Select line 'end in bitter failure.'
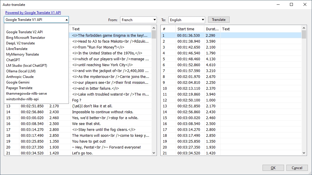 (110, 88)
